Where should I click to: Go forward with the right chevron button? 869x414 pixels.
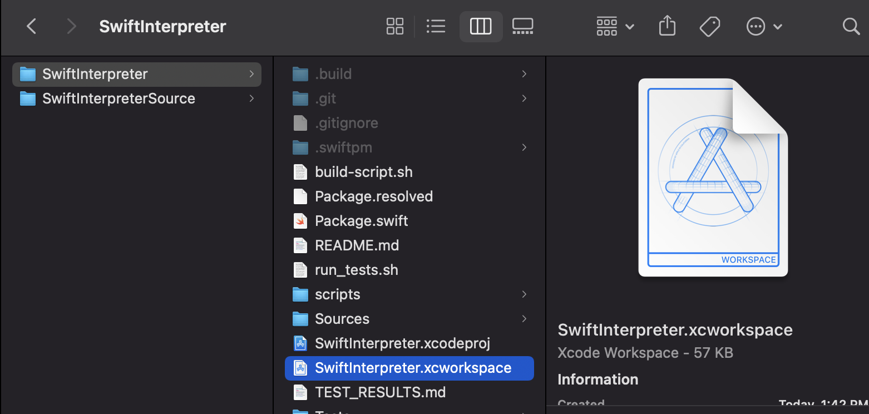tap(72, 26)
